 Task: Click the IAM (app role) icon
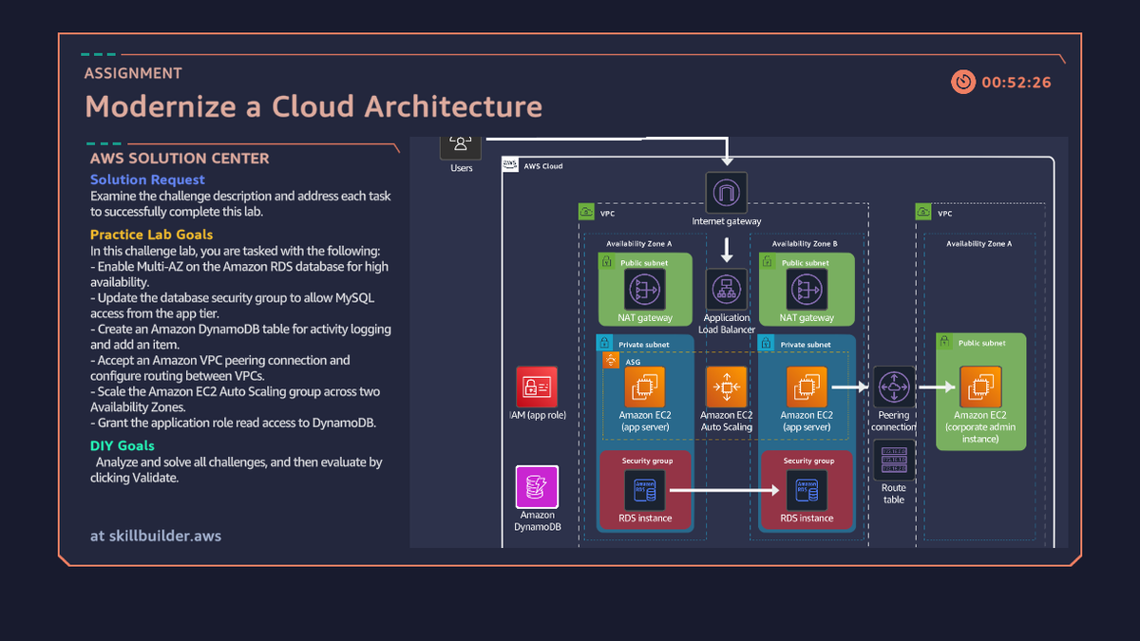click(537, 387)
